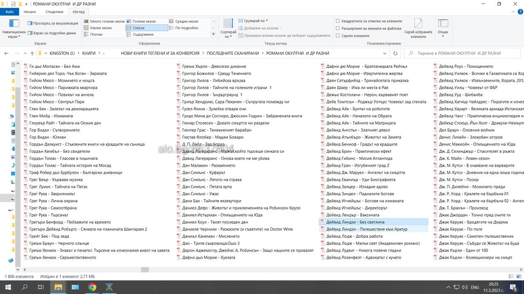Select PDF icon of Дафни дю Морие - Братовчедката Рейчъл
This screenshot has height=294, width=524.
point(323,66)
